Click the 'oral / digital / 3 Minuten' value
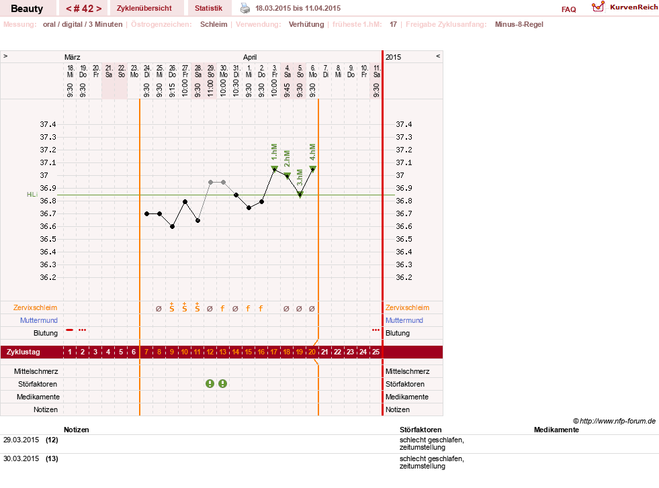The width and height of the screenshot is (659, 488). 83,24
